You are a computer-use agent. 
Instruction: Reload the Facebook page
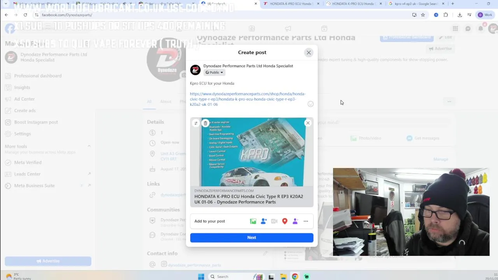(x=25, y=15)
